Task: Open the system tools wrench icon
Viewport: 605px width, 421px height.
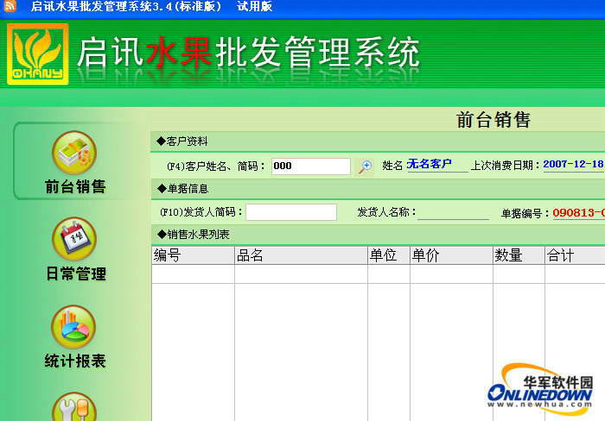Action: 74,406
